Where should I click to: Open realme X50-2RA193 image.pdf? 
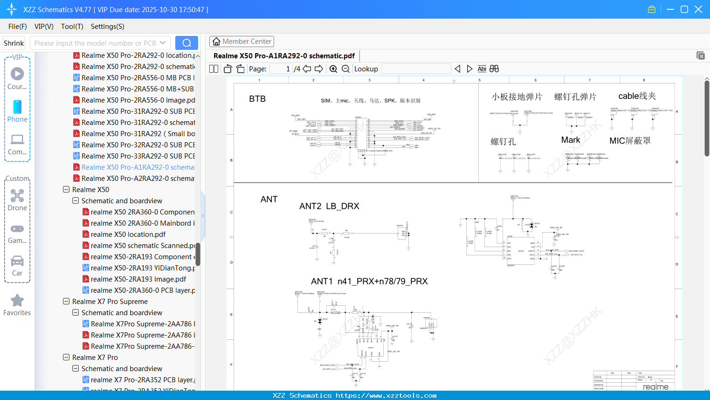[x=134, y=279]
